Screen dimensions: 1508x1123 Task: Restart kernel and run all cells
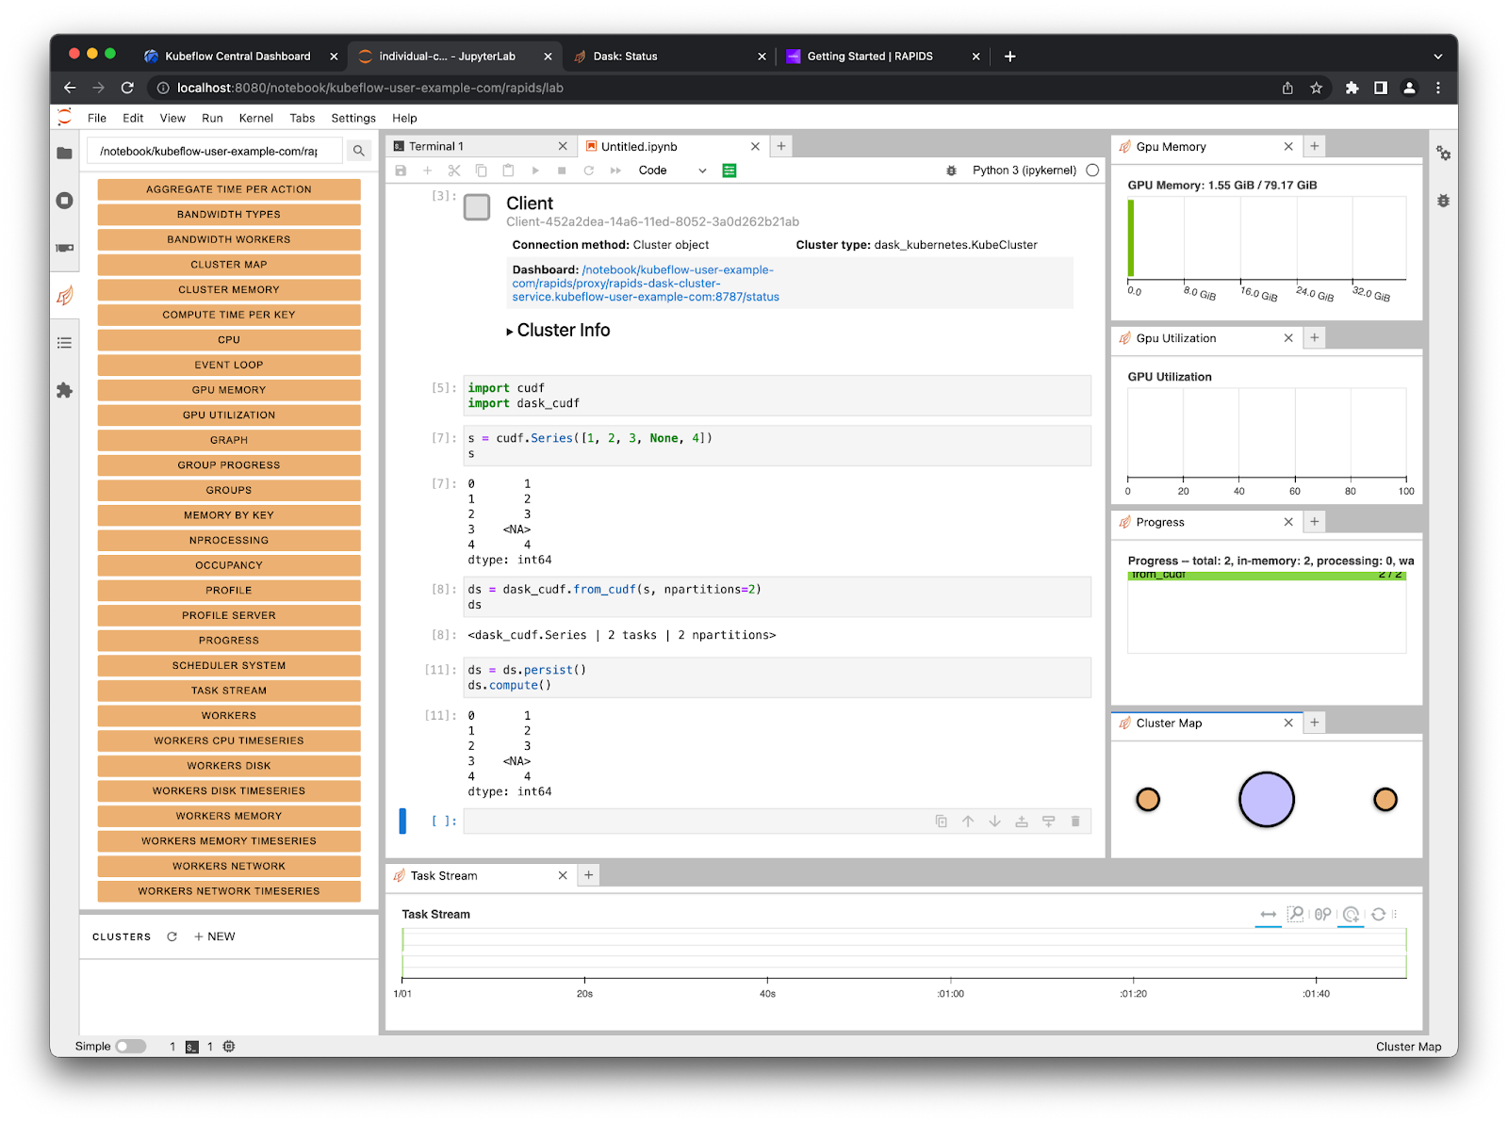click(615, 171)
